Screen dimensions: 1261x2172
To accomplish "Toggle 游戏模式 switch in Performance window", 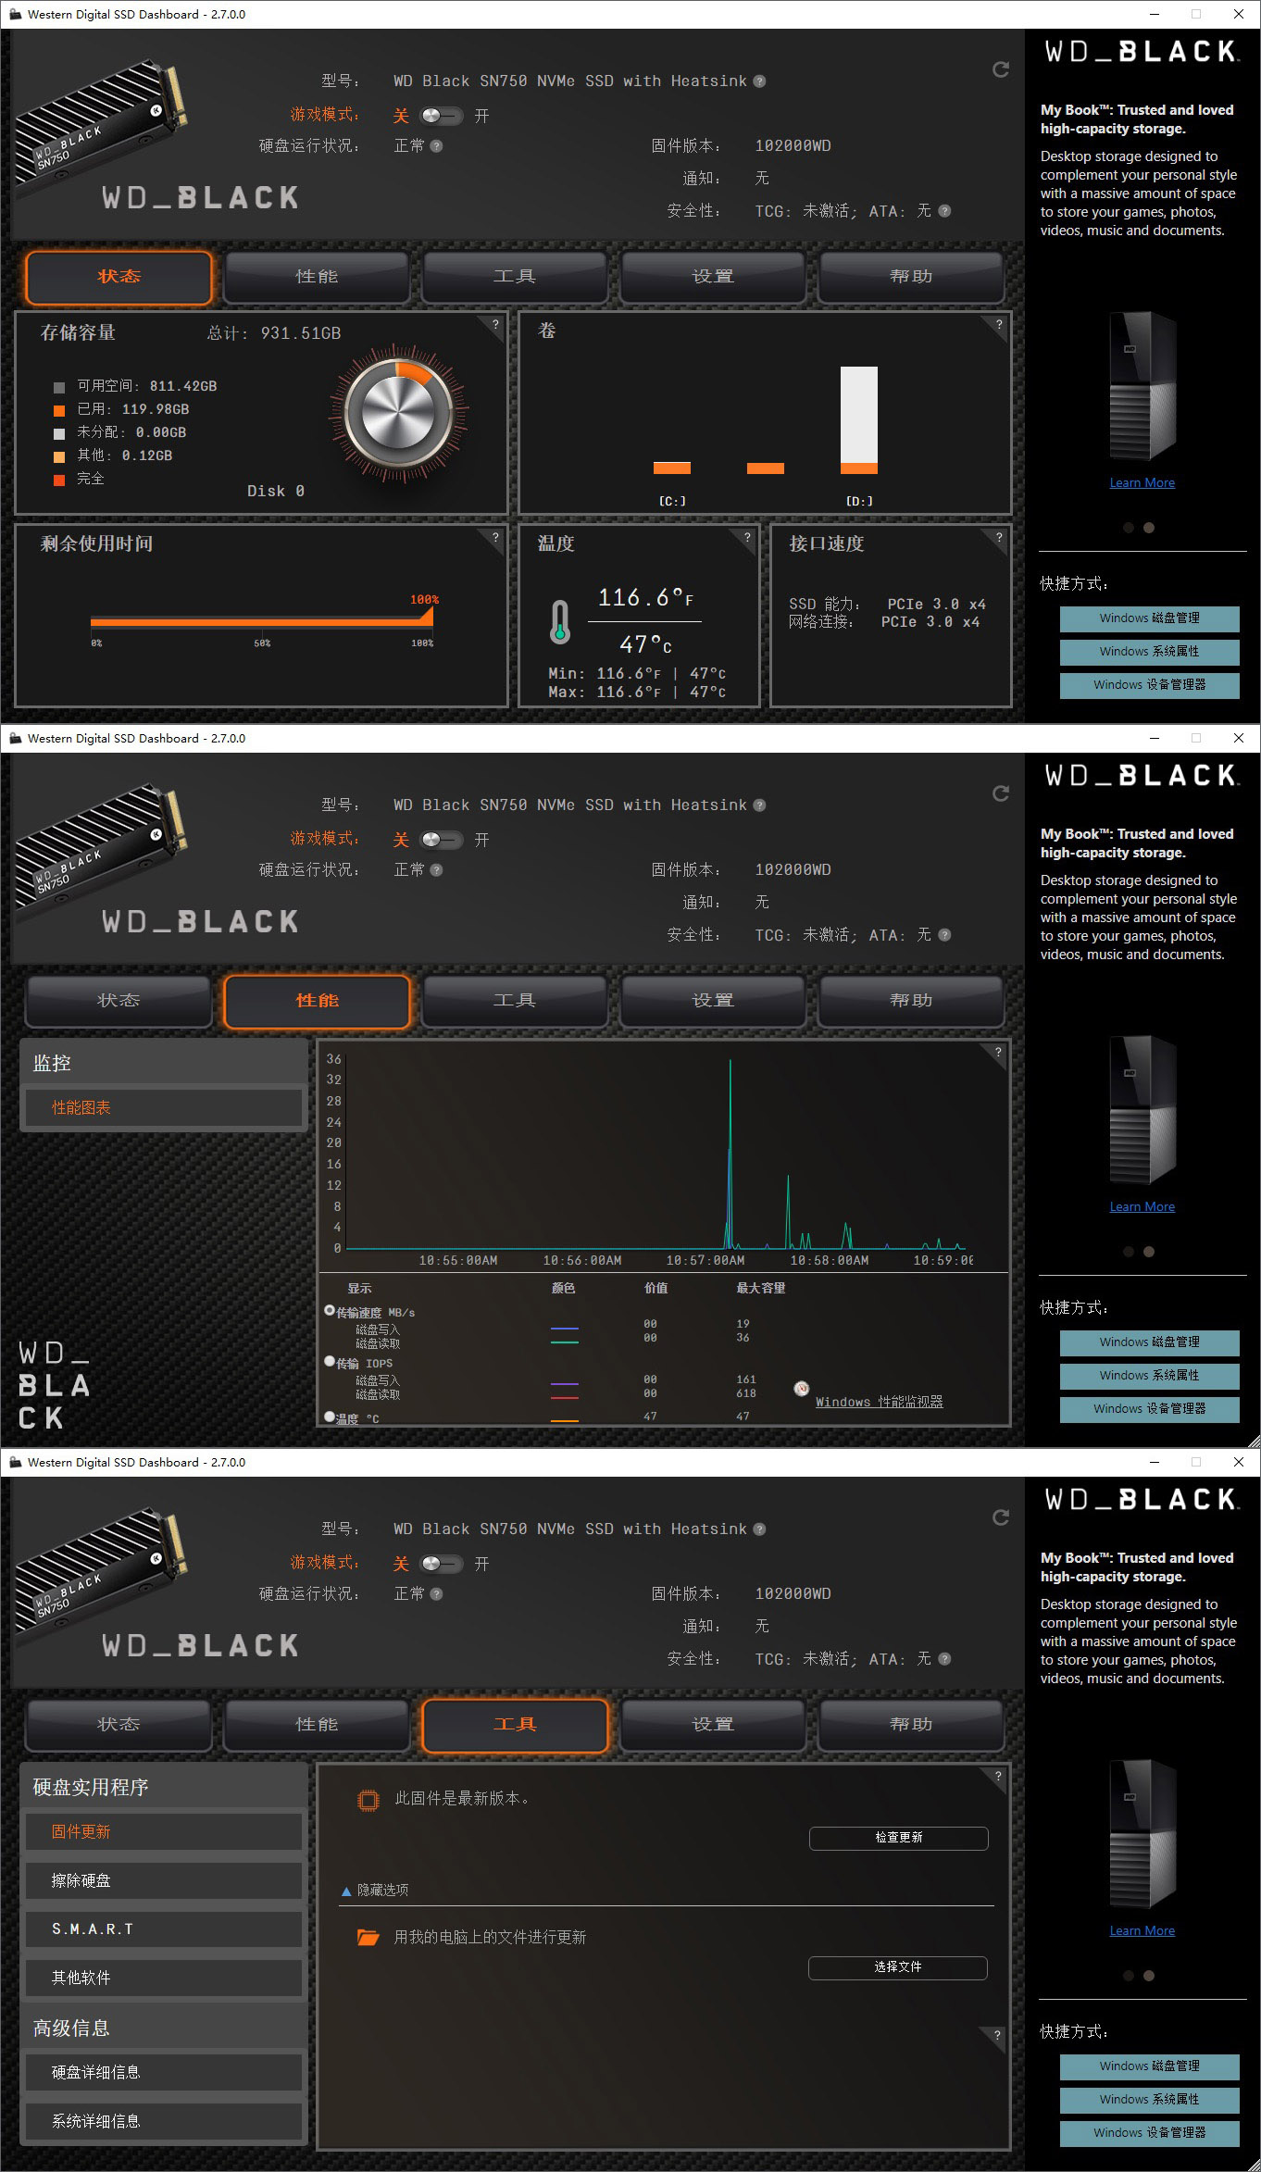I will (x=441, y=840).
